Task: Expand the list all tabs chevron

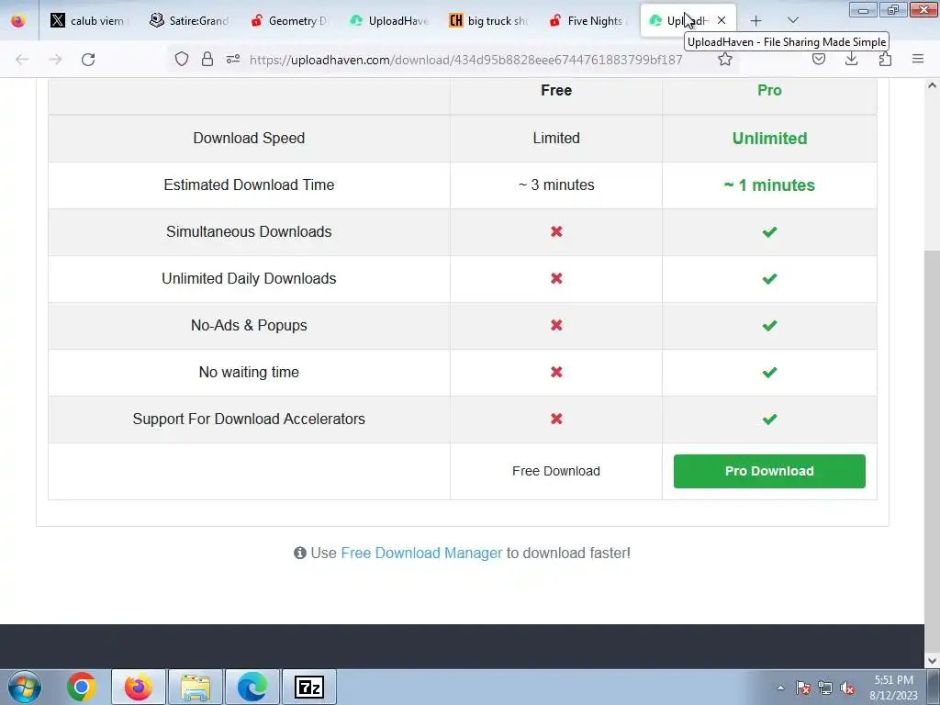Action: pyautogui.click(x=792, y=20)
